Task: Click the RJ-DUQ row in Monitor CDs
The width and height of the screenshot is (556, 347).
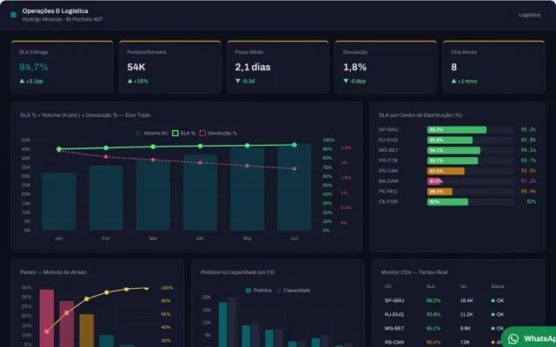Action: coord(458,314)
